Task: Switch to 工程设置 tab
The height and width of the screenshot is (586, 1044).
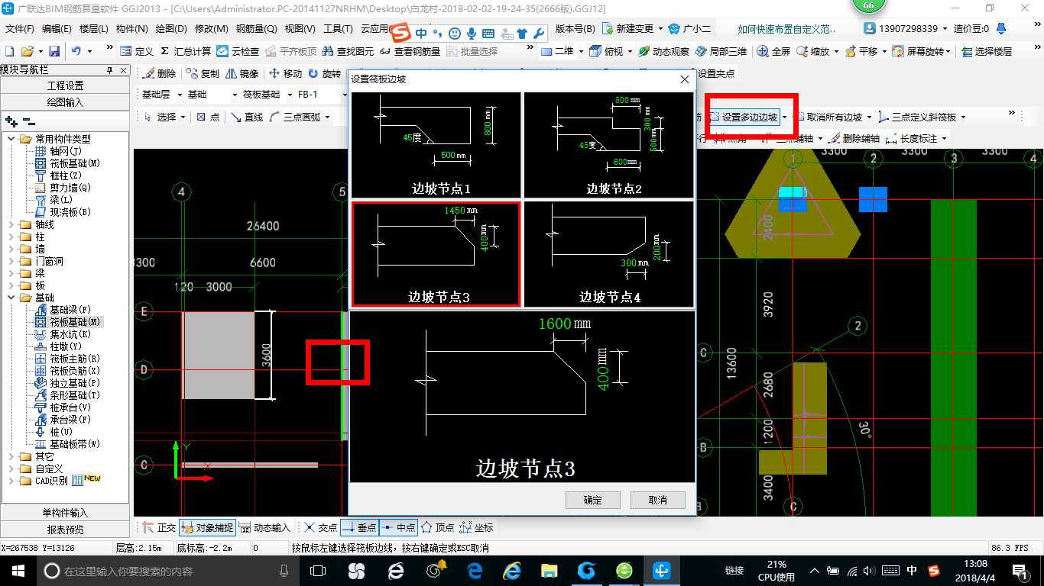Action: coord(66,85)
